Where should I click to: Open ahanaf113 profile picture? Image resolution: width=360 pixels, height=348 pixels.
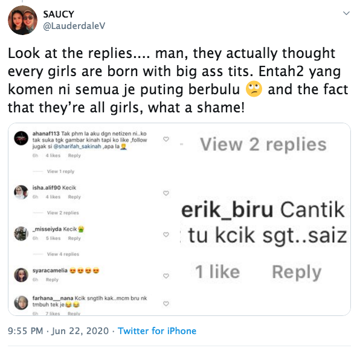(21, 138)
